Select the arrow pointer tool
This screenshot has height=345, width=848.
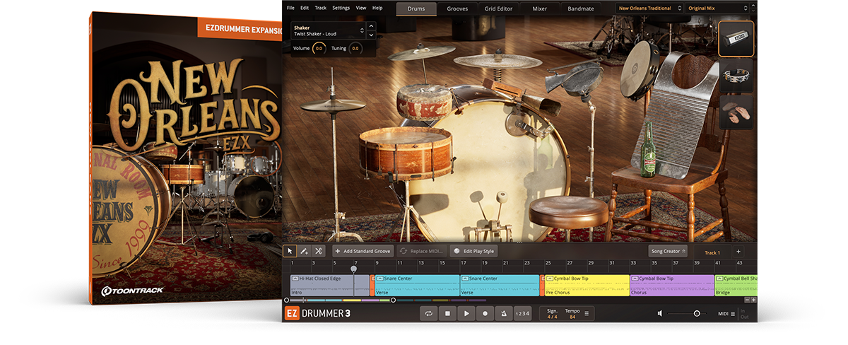(x=290, y=251)
